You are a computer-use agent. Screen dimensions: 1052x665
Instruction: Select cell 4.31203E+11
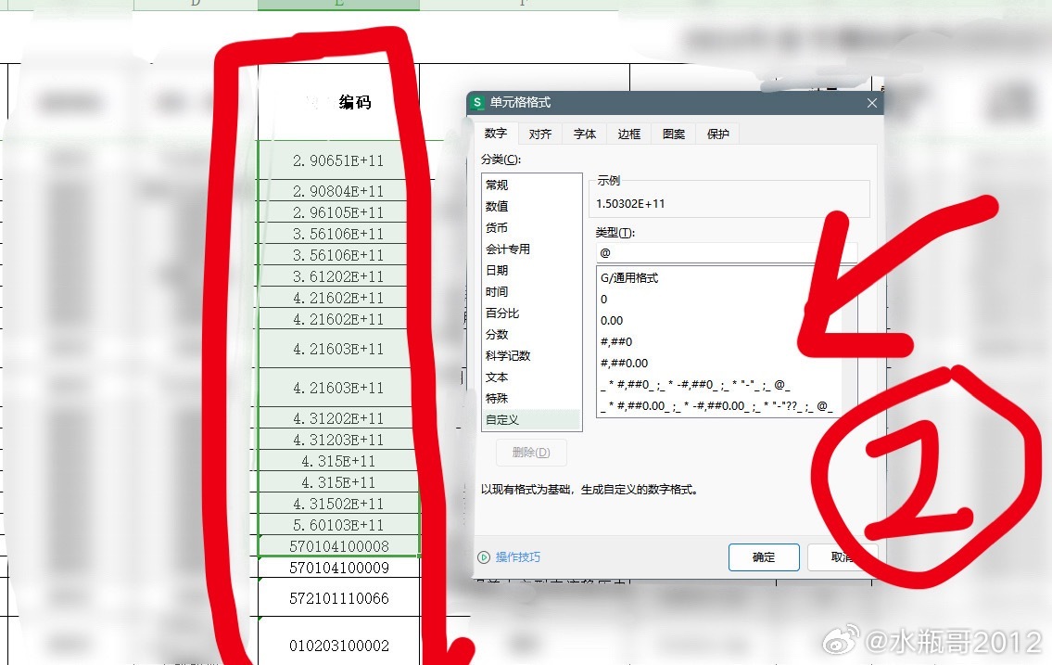[339, 440]
